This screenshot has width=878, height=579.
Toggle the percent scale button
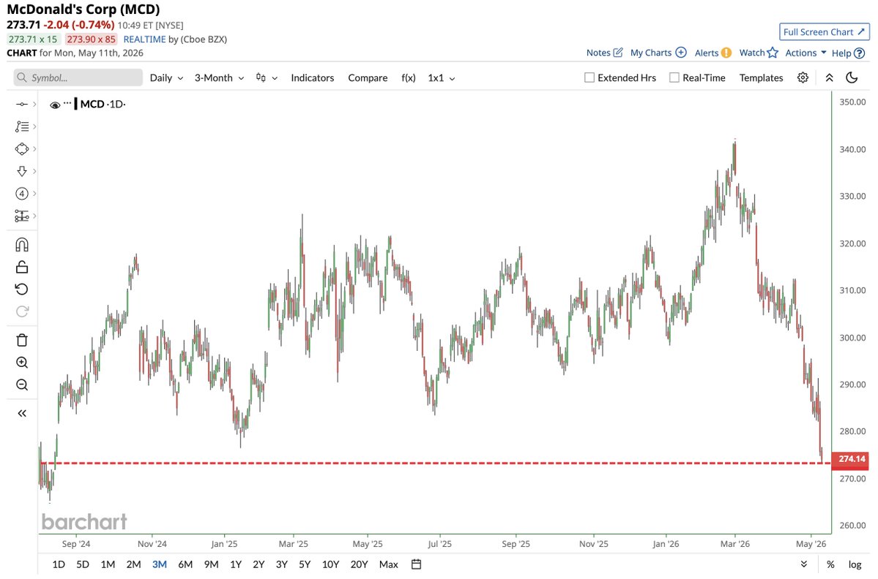tap(830, 564)
